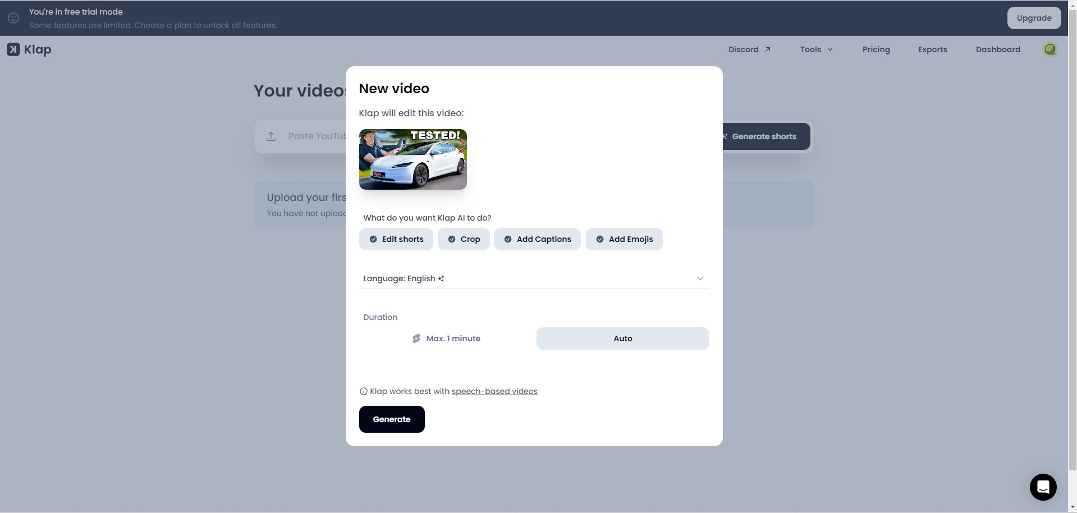Toggle the Edit shorts option
The width and height of the screenshot is (1077, 513).
(x=396, y=239)
